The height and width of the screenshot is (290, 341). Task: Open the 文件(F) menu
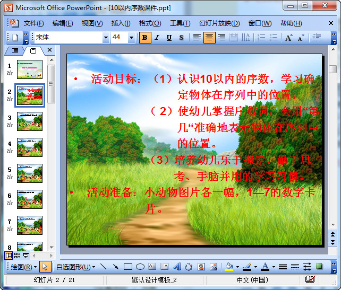click(x=33, y=23)
